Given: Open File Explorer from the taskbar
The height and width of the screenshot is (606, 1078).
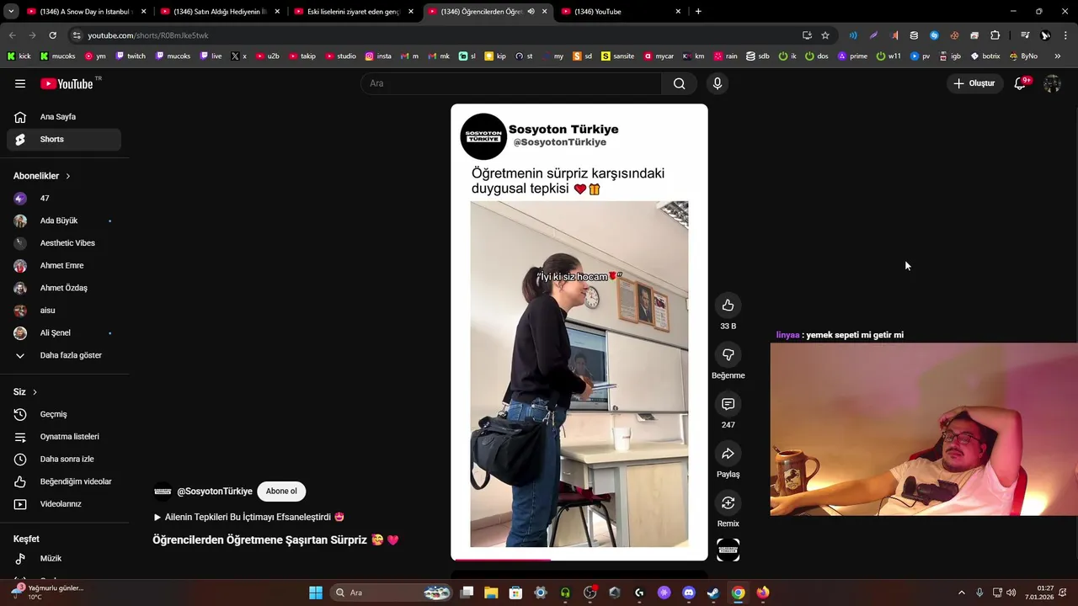Looking at the screenshot, I should coord(491,593).
